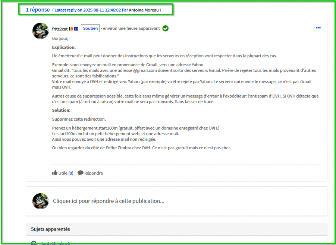Open the related topic "Tarifs MX plan 5"
The width and height of the screenshot is (336, 245).
pos(55,243)
